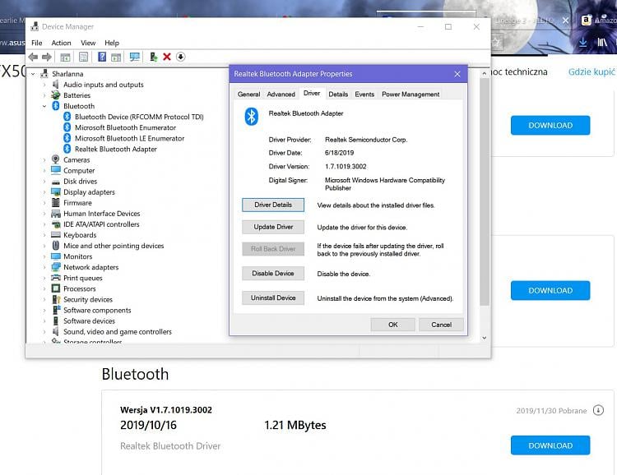The width and height of the screenshot is (617, 475).
Task: Select Bluetooth Device (RFCOMM Protocol TDI)
Action: pyautogui.click(x=139, y=117)
